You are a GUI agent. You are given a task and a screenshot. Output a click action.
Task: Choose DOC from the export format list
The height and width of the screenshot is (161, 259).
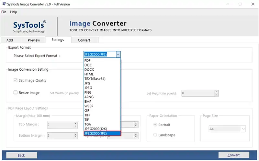point(102,65)
